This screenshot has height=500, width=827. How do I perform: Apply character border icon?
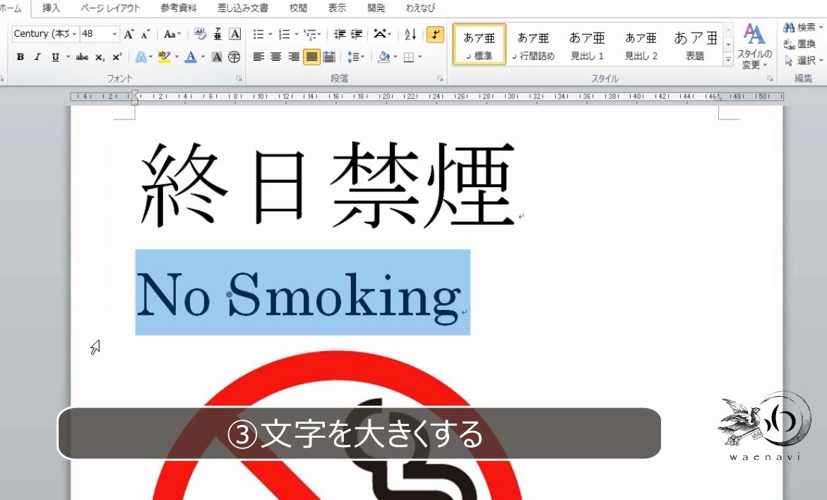(235, 35)
